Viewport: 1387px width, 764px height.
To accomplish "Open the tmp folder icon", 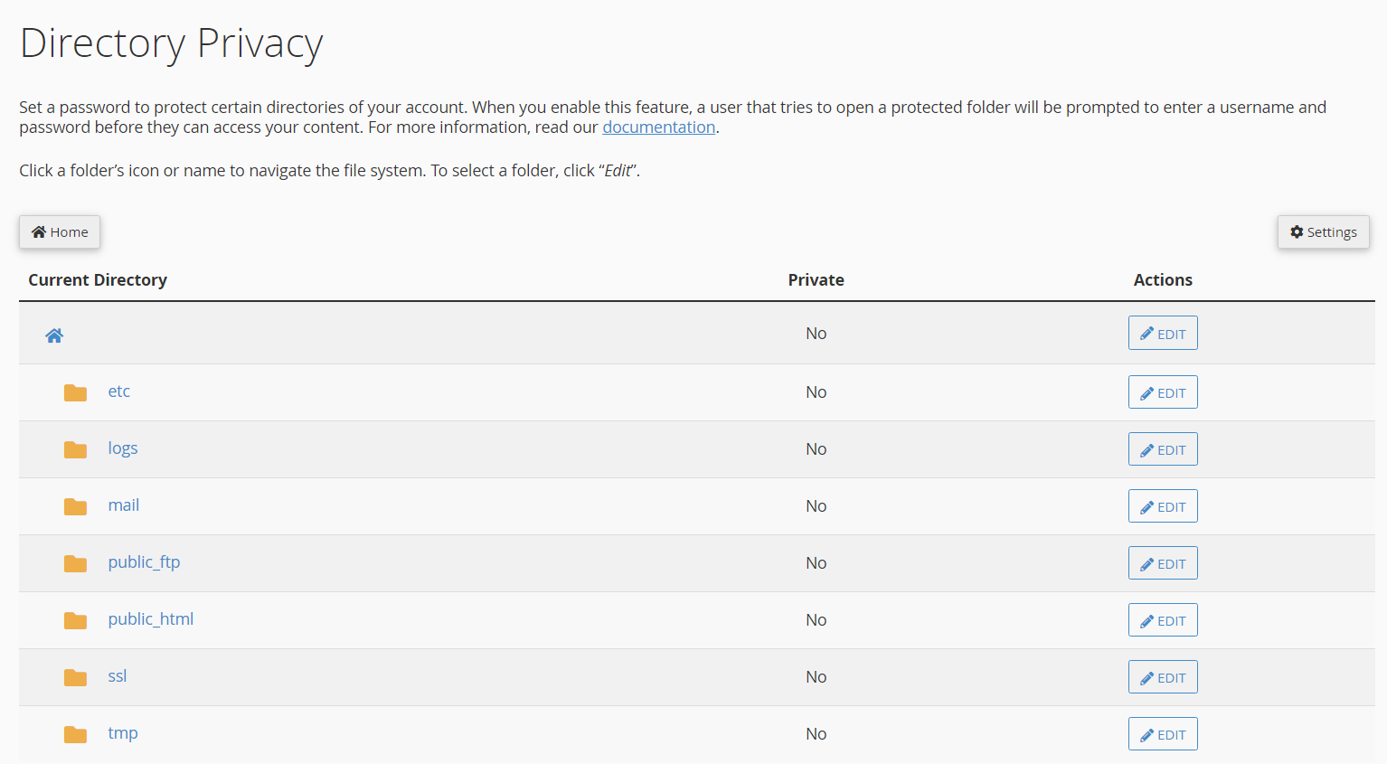I will pos(75,734).
